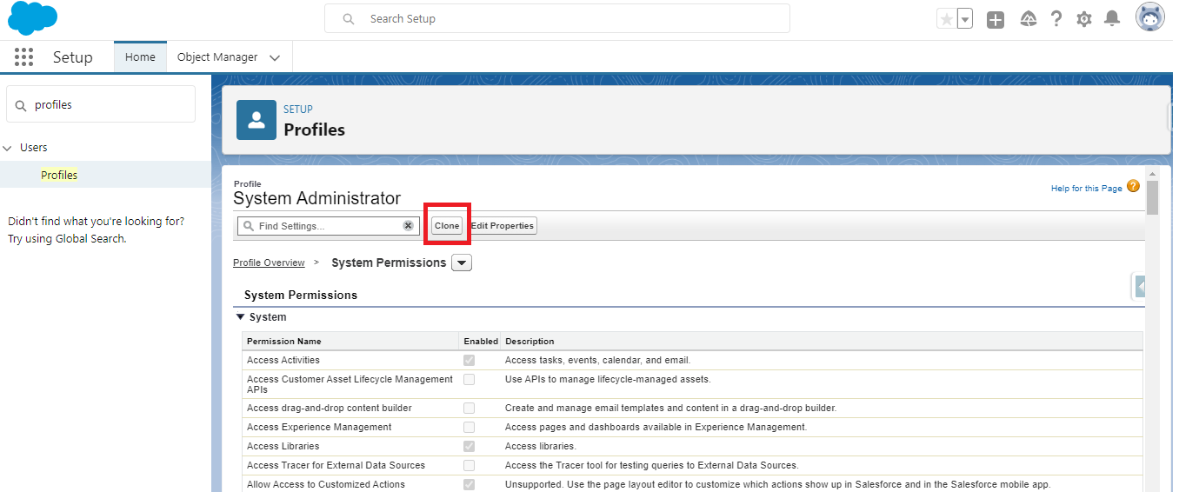Viewport: 1179px width, 492px height.
Task: Collapse the System section triangle
Action: point(241,317)
